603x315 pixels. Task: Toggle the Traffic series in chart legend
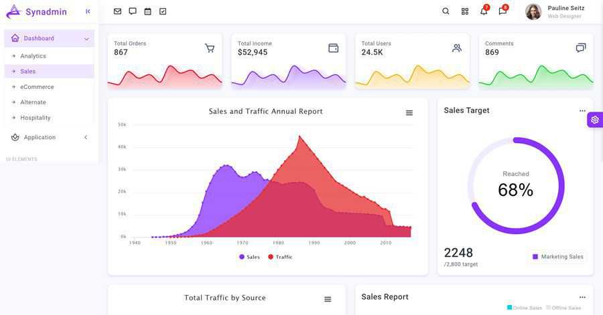coord(280,257)
